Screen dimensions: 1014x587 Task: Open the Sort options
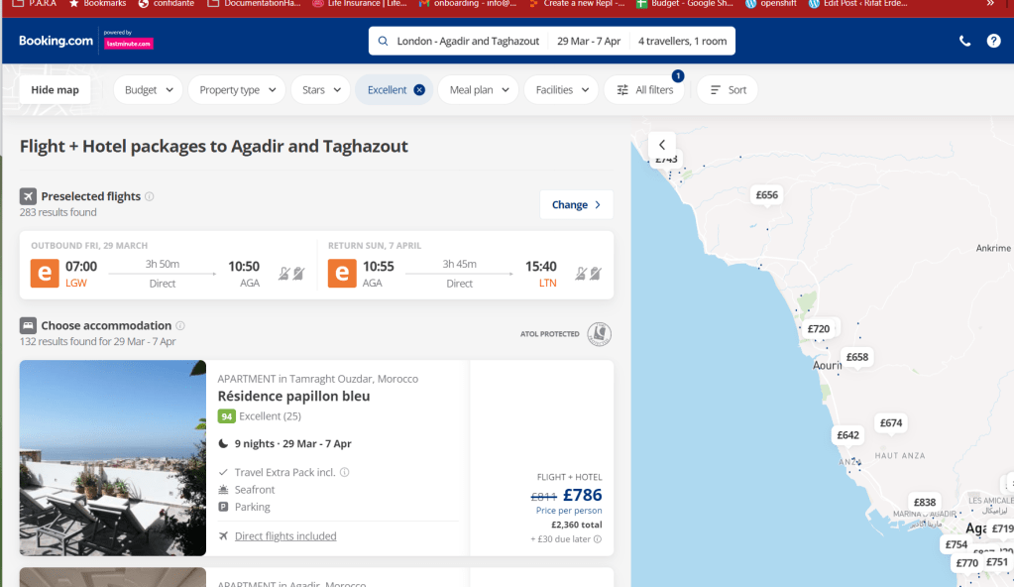click(x=728, y=90)
